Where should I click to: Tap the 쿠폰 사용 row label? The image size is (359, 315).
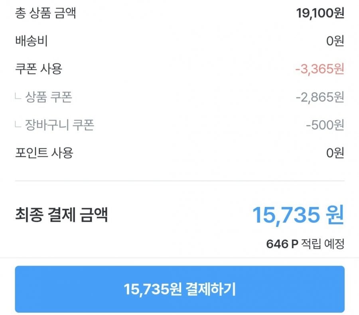click(38, 69)
